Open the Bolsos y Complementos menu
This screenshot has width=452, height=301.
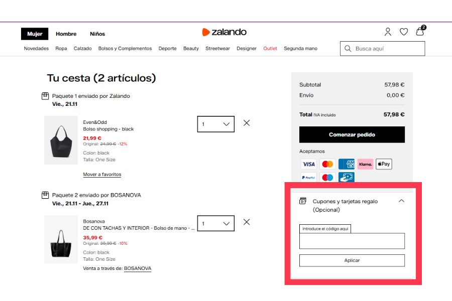pos(125,49)
